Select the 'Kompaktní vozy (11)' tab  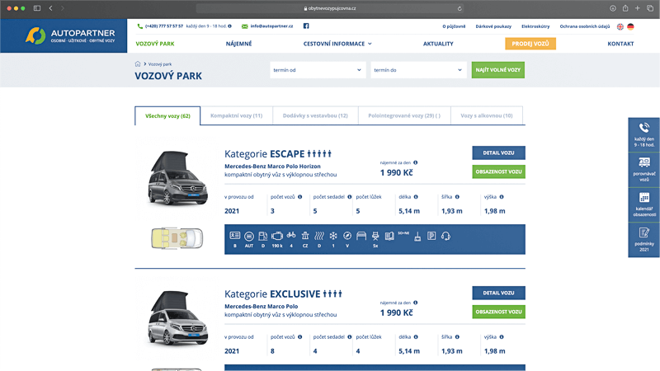tap(236, 116)
